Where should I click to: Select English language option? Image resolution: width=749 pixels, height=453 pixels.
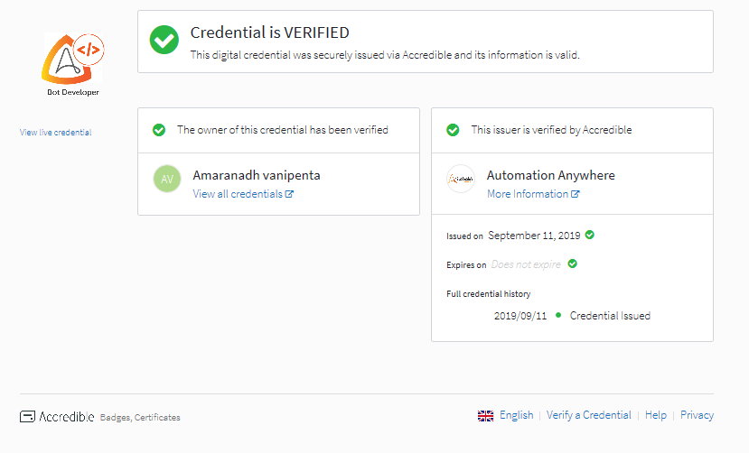point(516,415)
